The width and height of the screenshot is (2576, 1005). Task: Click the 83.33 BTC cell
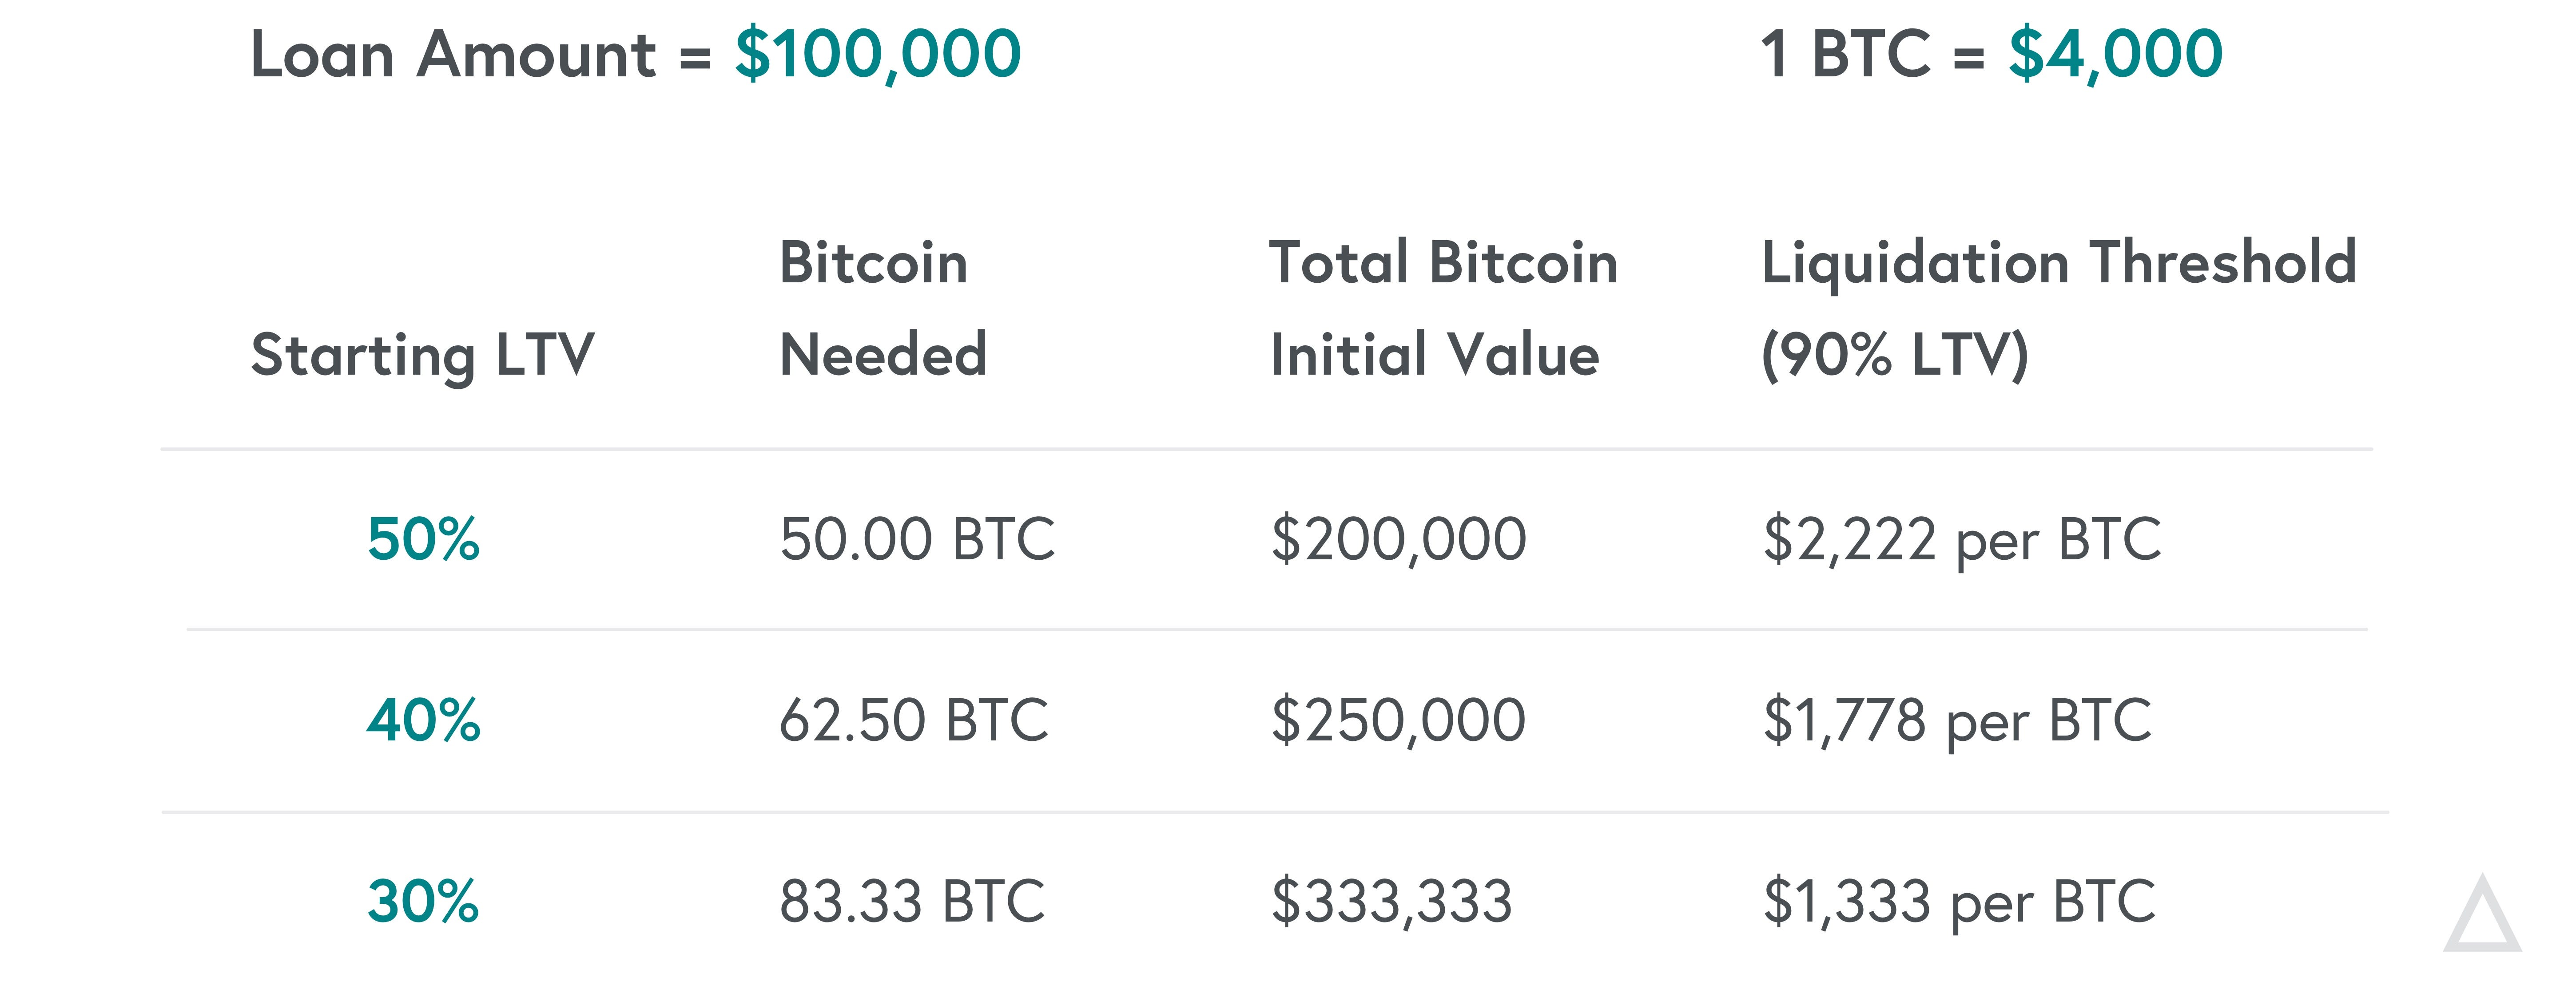tap(912, 901)
